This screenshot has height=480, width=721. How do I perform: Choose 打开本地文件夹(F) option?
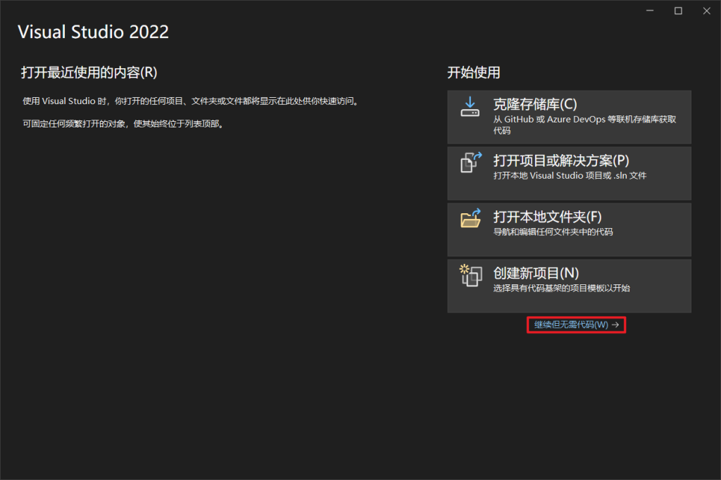pyautogui.click(x=569, y=229)
